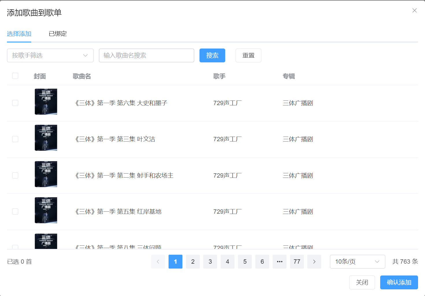Select the 选择添加 tab
Screen dimensions: 425x296
point(19,34)
